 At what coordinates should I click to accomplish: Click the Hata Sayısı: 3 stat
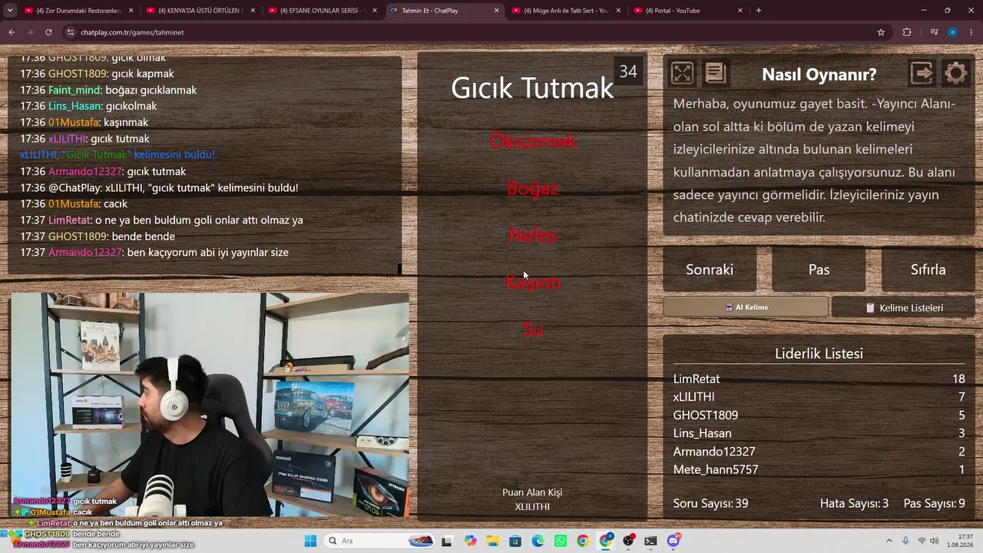click(x=854, y=503)
